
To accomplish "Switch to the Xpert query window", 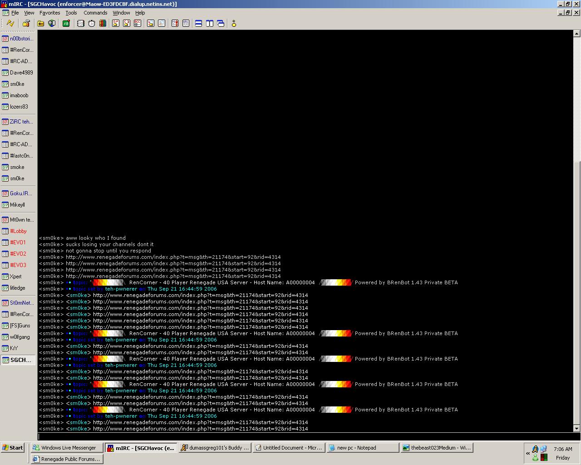I will [16, 277].
